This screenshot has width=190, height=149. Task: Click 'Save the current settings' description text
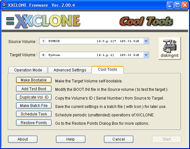(x=111, y=107)
